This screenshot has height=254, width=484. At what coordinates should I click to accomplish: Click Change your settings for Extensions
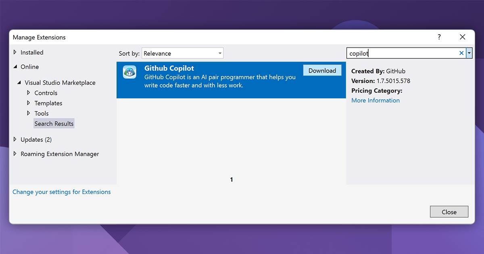tap(61, 192)
